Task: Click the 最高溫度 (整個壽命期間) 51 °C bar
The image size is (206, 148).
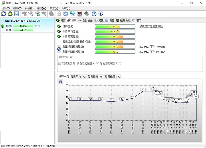Action: [x=115, y=41]
